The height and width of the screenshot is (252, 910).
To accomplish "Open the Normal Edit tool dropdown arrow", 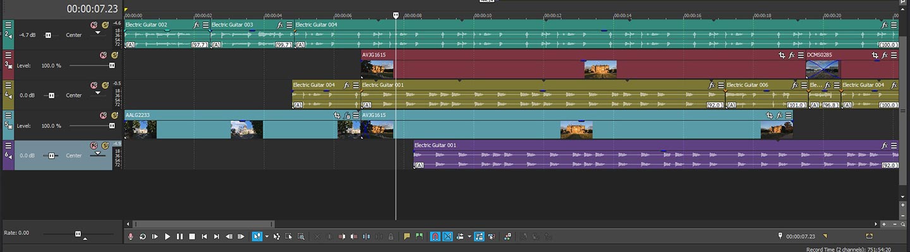I will click(266, 237).
